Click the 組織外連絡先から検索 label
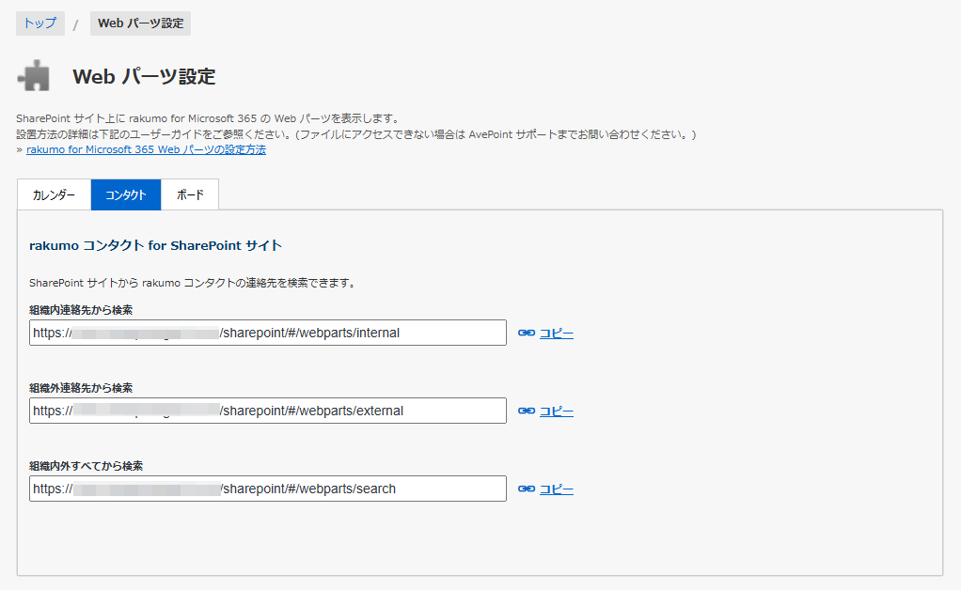Viewport: 961px width, 590px height. 81,387
